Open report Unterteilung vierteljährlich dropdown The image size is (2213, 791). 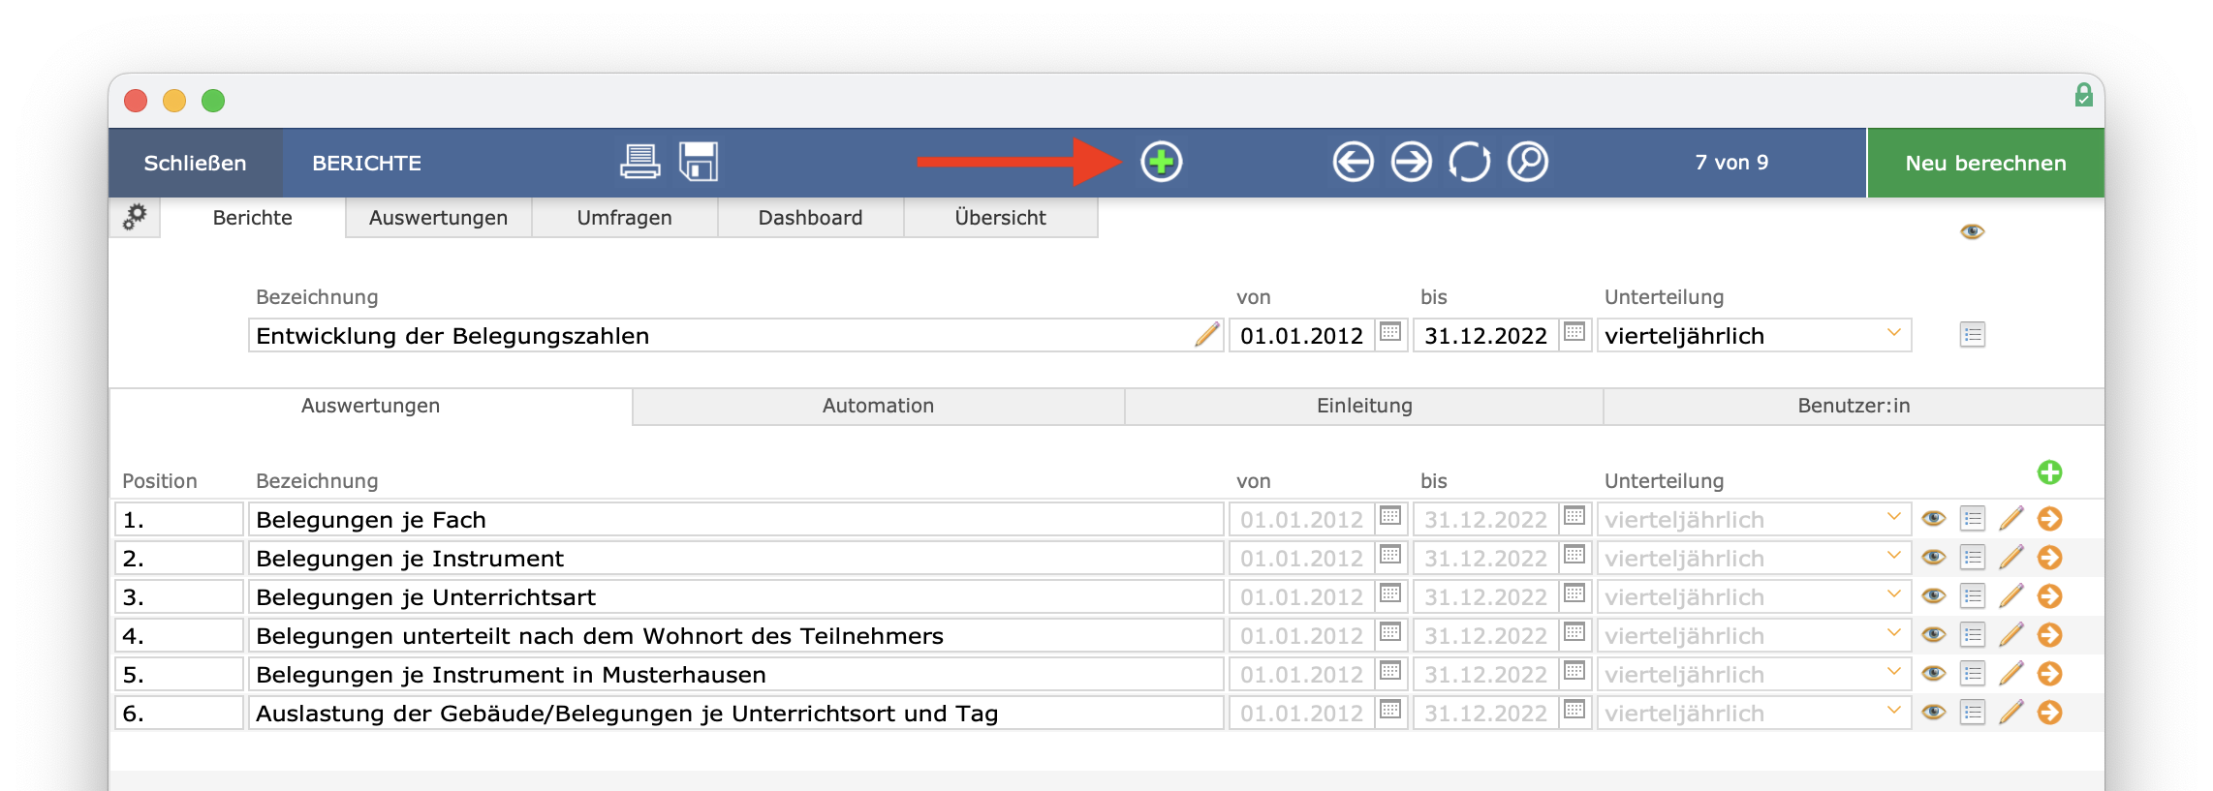1754,335
